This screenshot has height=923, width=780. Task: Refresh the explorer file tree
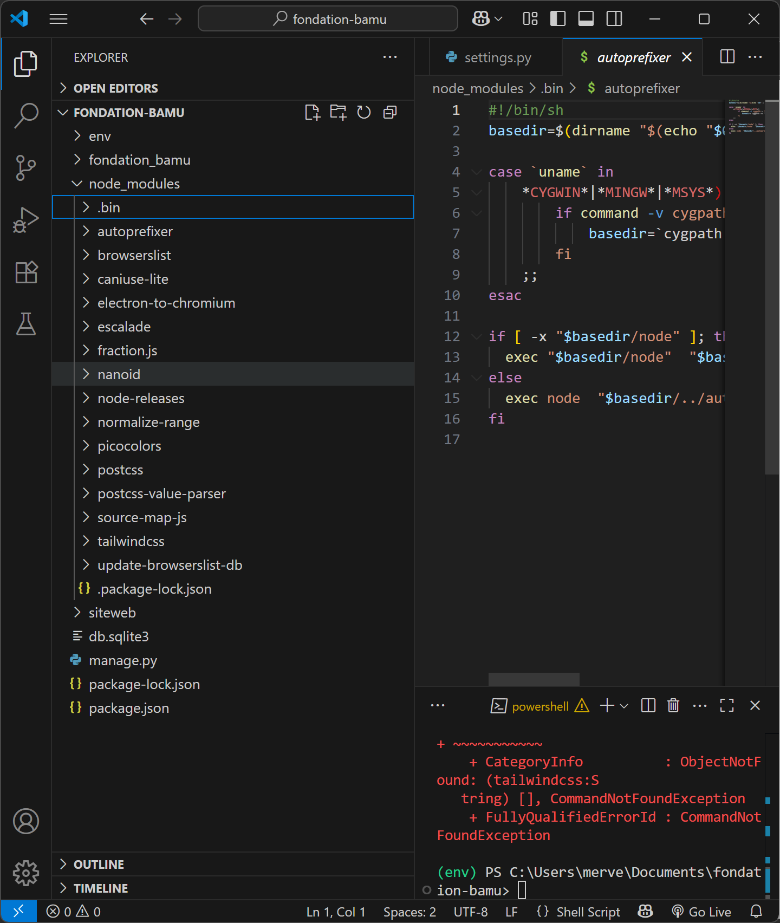point(364,112)
